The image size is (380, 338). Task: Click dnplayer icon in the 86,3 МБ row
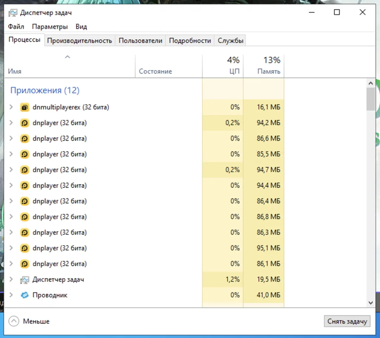point(24,233)
